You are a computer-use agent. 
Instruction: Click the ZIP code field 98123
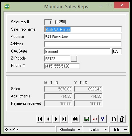57,59
